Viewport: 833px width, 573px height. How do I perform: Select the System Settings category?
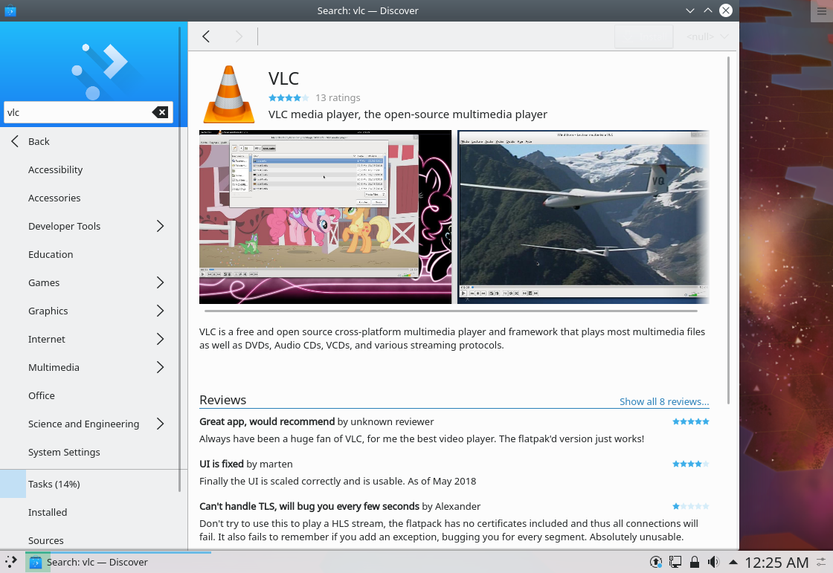point(89,452)
